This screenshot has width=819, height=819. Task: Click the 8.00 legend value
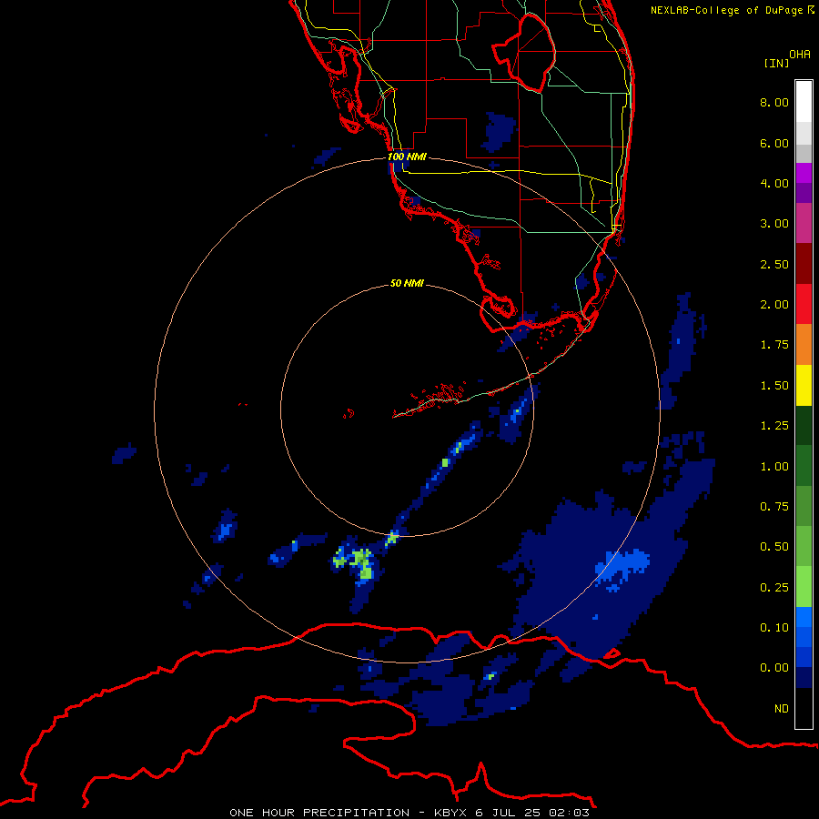(774, 102)
